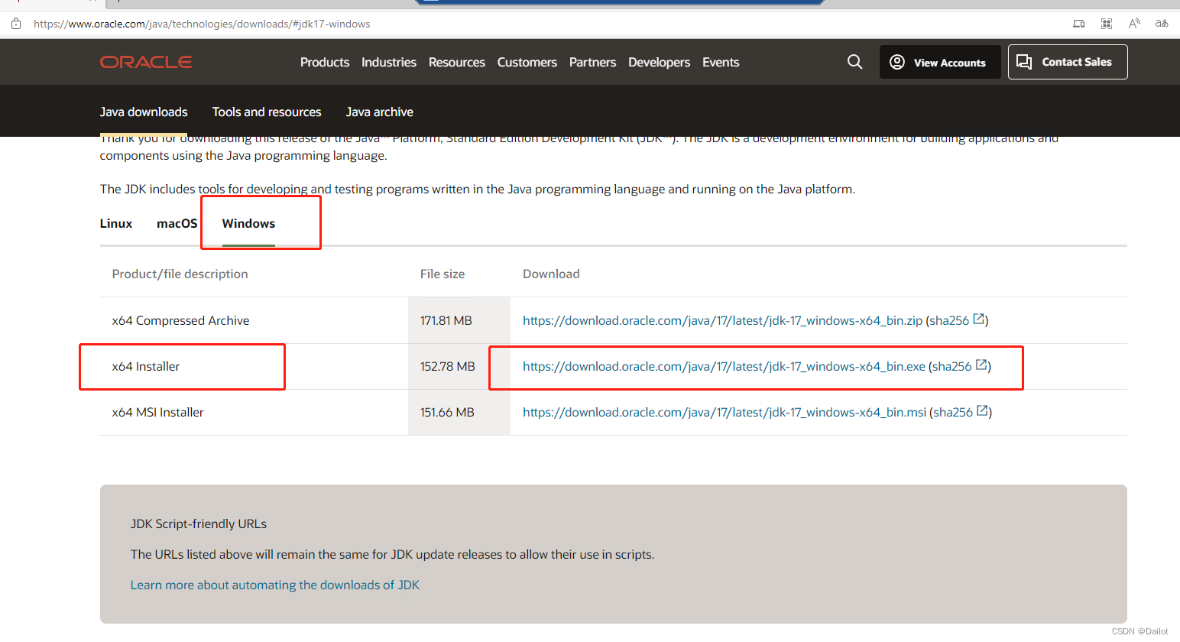Download the jdk-17 windows-x64 msi link
Image resolution: width=1180 pixels, height=642 pixels.
point(725,412)
